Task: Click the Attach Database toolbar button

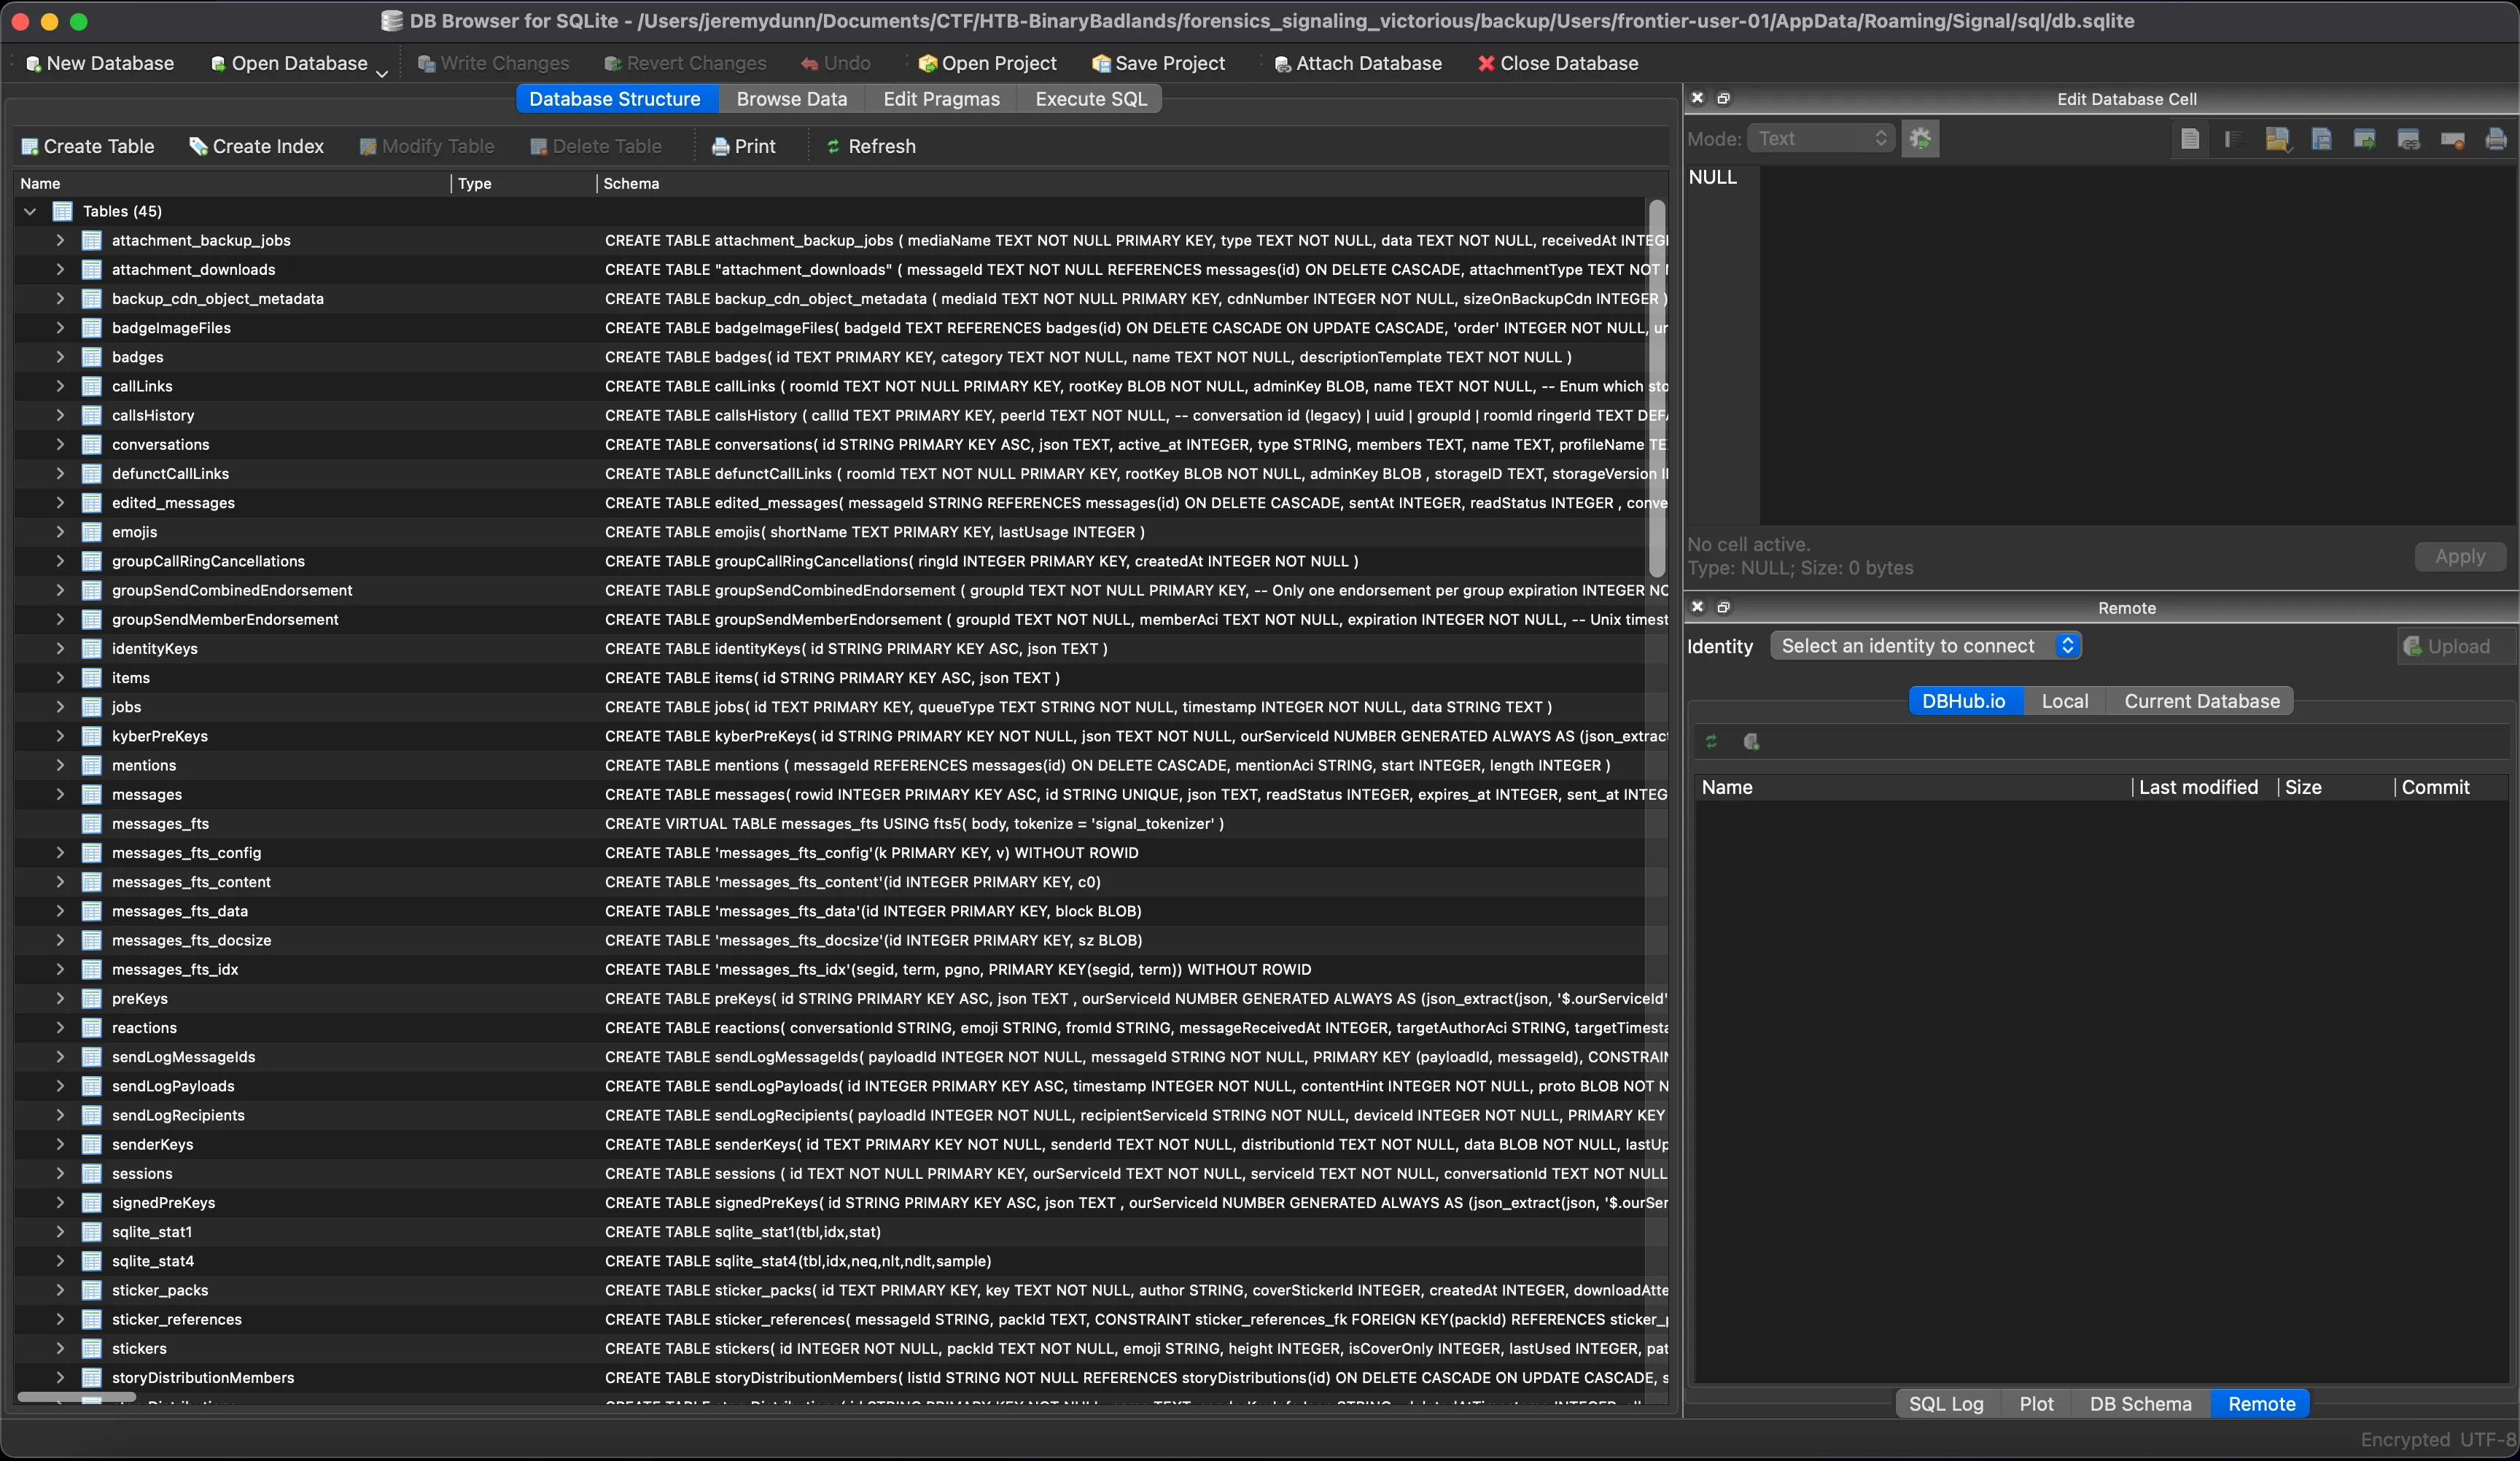Action: point(1358,63)
